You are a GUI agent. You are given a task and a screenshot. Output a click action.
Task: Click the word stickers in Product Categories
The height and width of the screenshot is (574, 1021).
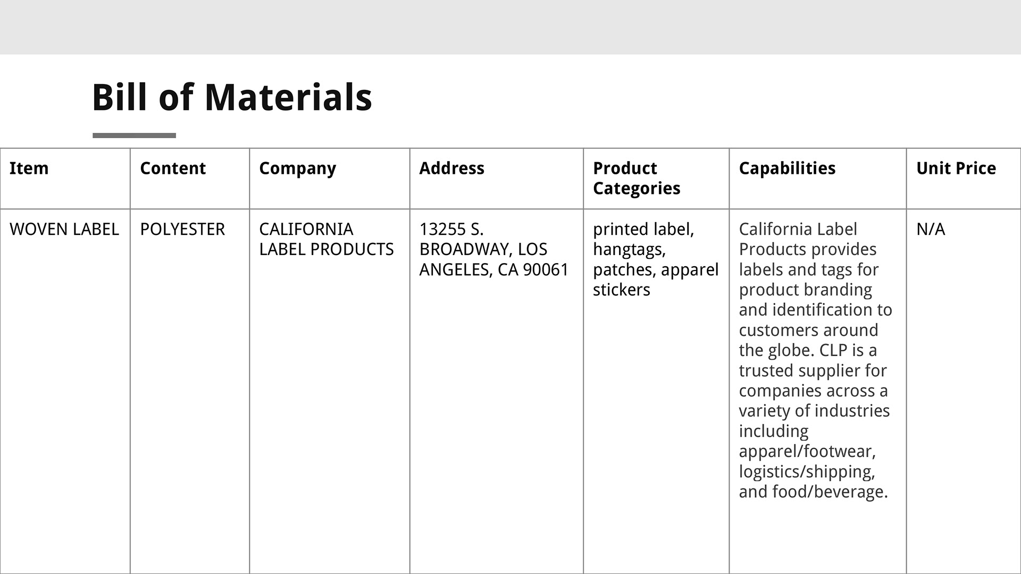(621, 290)
